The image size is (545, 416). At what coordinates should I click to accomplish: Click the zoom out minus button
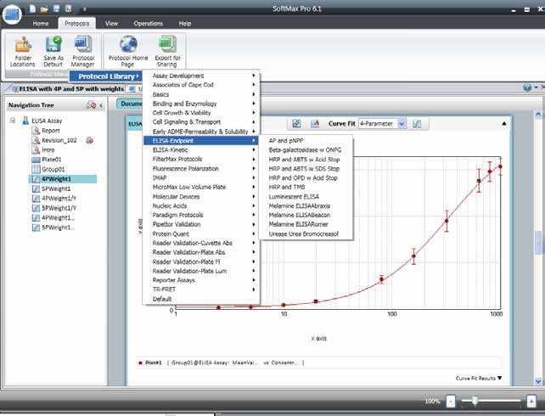451,401
